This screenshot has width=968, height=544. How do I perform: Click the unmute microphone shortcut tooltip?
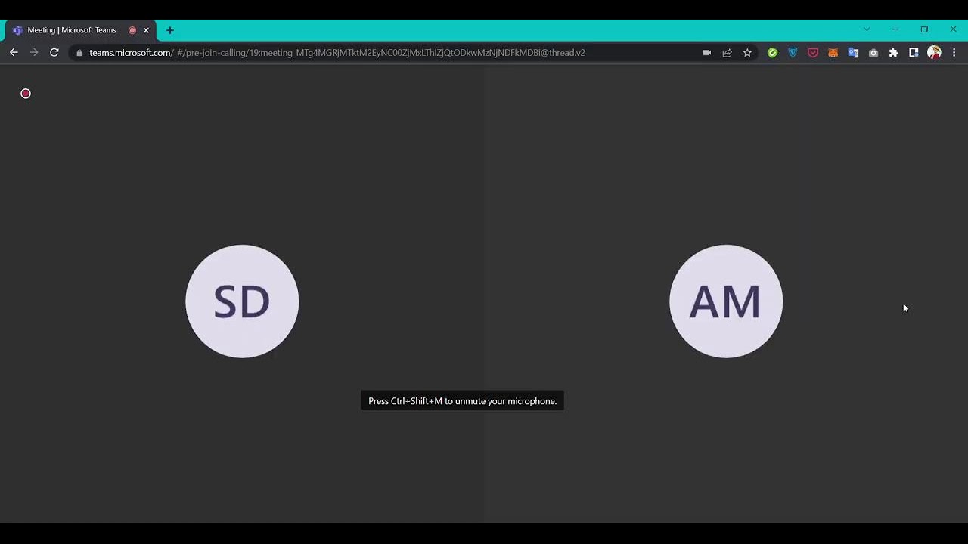point(462,401)
